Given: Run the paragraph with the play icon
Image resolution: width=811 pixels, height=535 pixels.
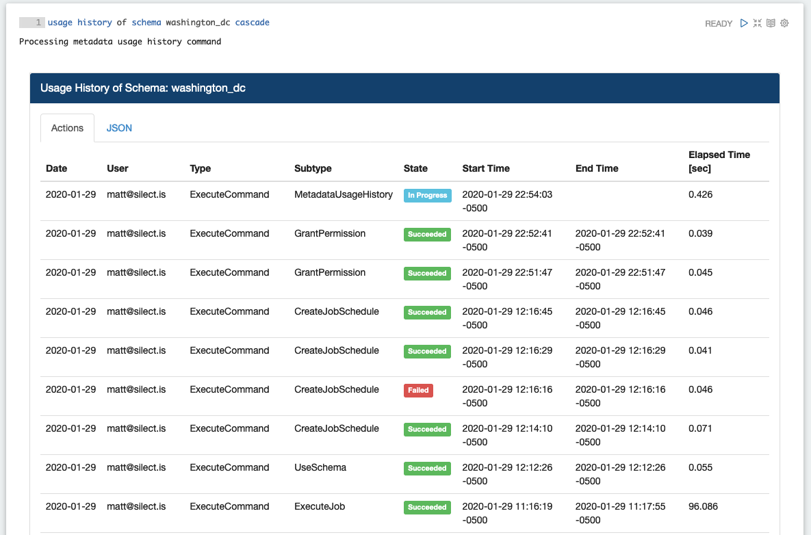Looking at the screenshot, I should tap(744, 23).
